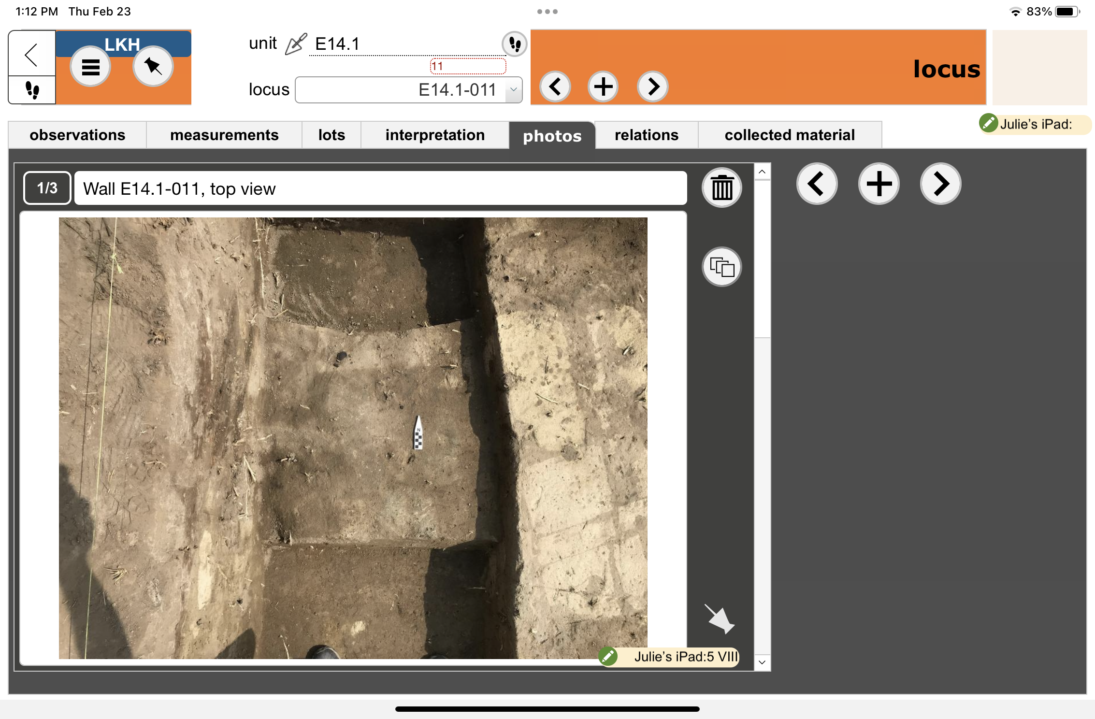Image resolution: width=1095 pixels, height=719 pixels.
Task: Add a new photo with plus button
Action: pyautogui.click(x=879, y=184)
